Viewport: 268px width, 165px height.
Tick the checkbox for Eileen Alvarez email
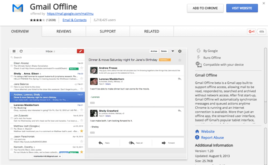click(x=12, y=66)
